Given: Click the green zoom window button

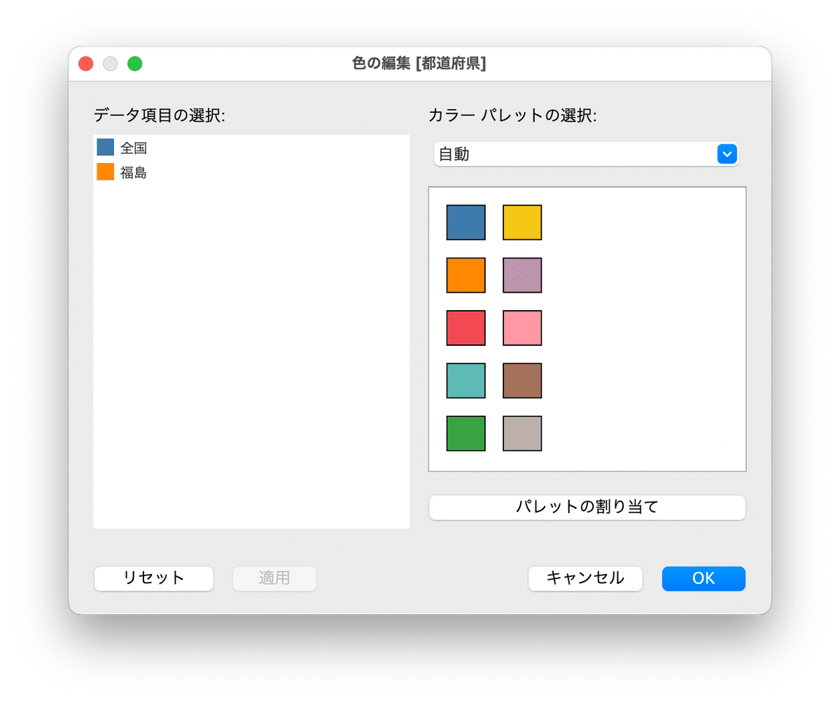Looking at the screenshot, I should pyautogui.click(x=135, y=64).
